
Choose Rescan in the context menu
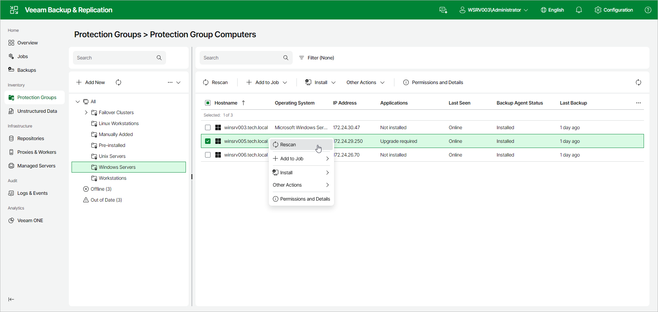[x=301, y=145]
